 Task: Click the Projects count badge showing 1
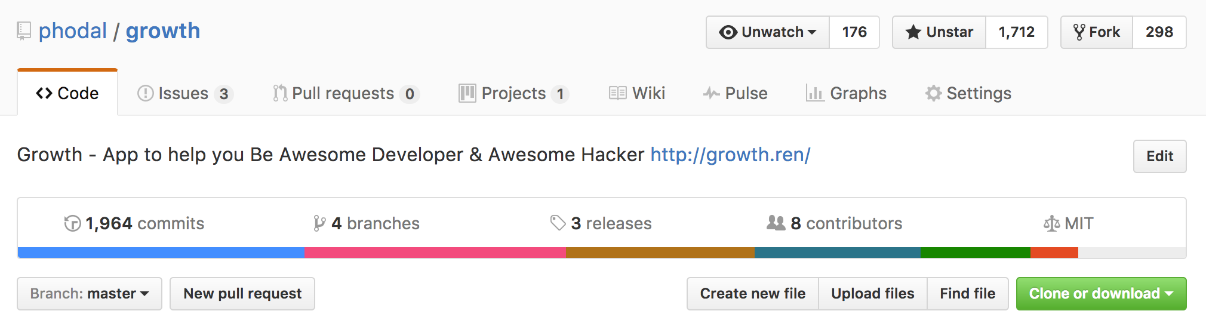(560, 94)
